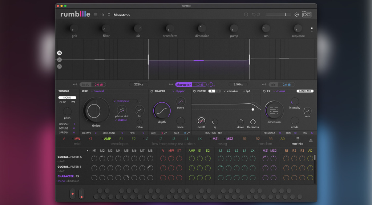Open the MW modulation tab

click(77, 139)
